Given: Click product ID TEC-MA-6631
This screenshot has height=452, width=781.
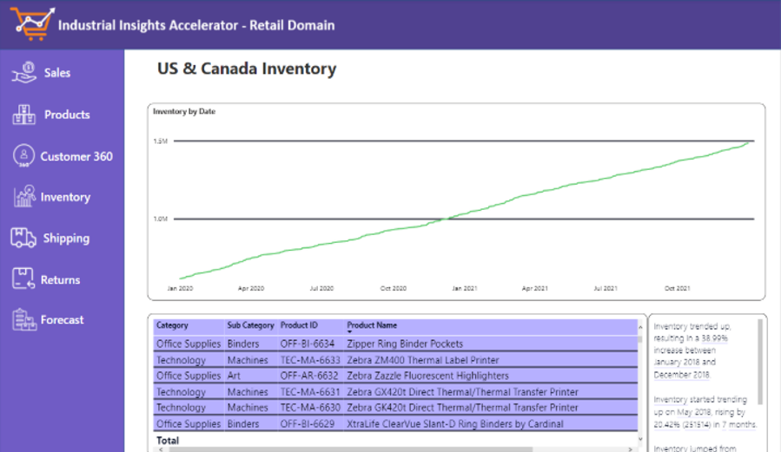Looking at the screenshot, I should 310,392.
